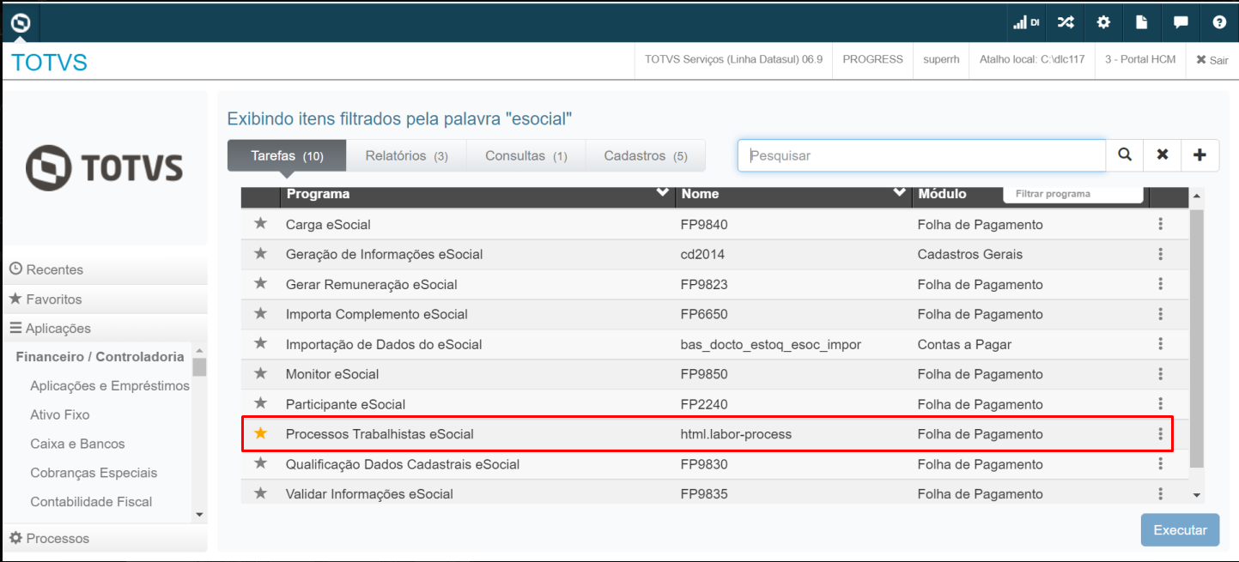1239x562 pixels.
Task: Open the Ativo Fixo menu item
Action: click(60, 415)
